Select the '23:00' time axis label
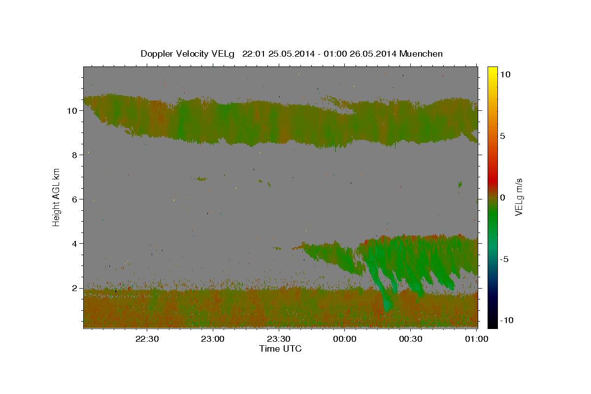 tap(213, 339)
